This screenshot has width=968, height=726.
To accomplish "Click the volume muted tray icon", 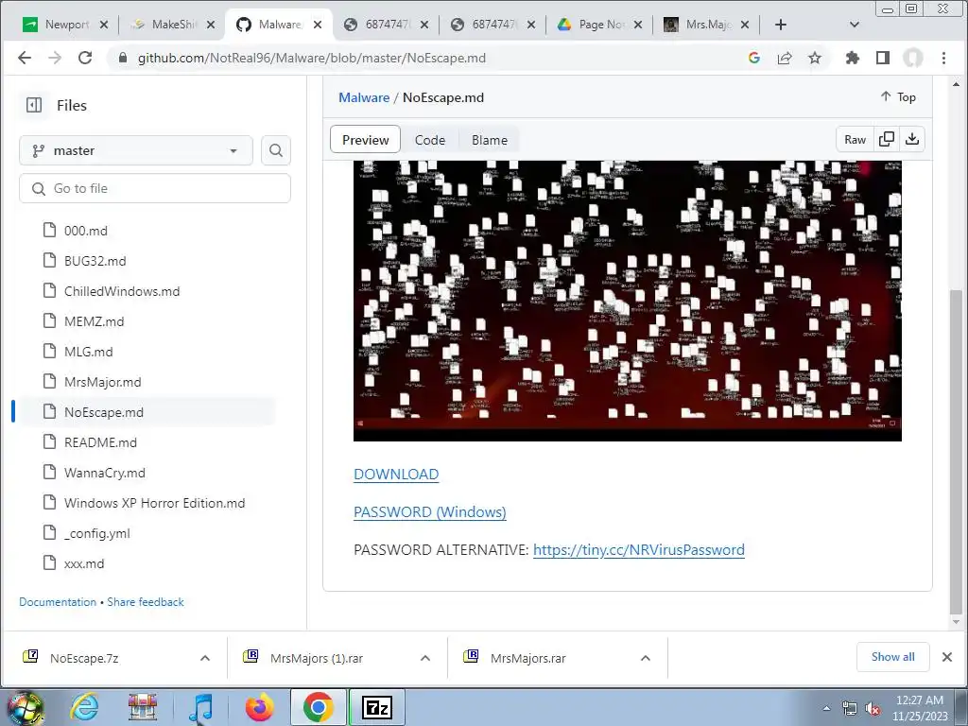I will (873, 708).
